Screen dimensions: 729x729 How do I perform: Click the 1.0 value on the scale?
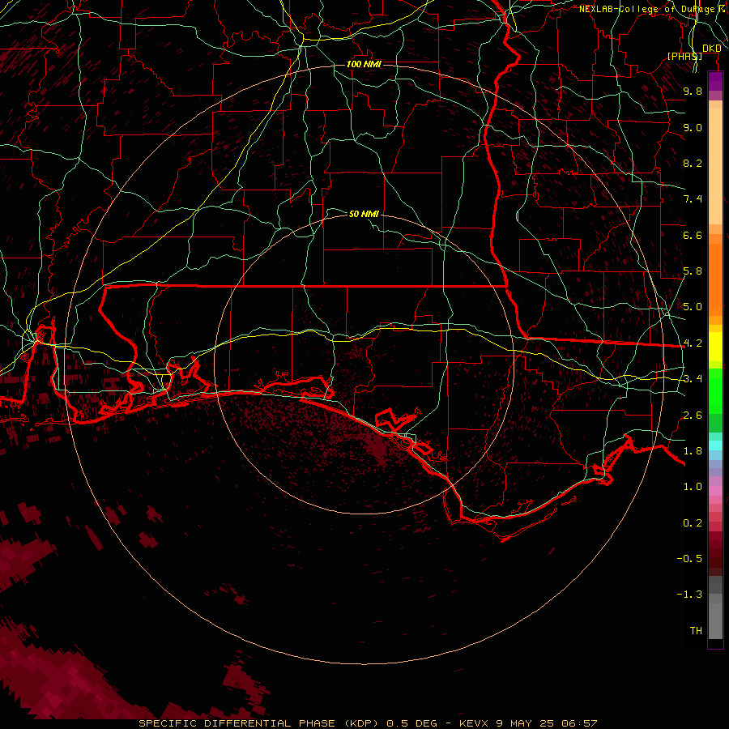693,487
